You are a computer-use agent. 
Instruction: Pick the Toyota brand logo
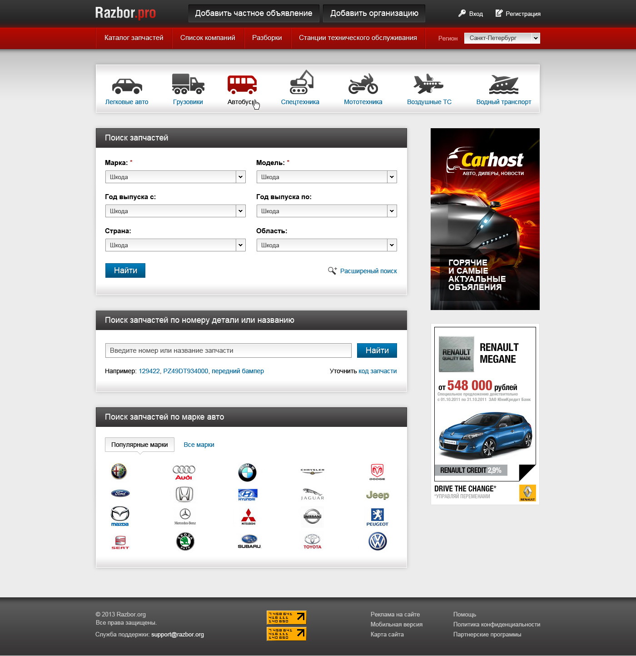[313, 541]
